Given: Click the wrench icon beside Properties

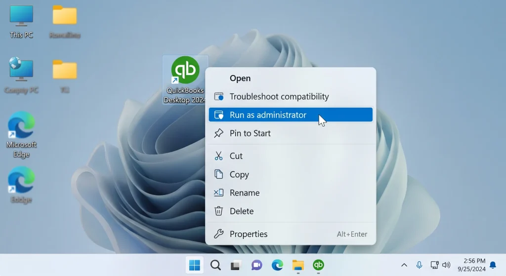Looking at the screenshot, I should [219, 234].
